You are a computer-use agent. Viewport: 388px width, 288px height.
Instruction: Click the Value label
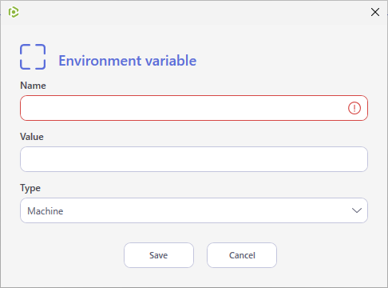pyautogui.click(x=32, y=137)
